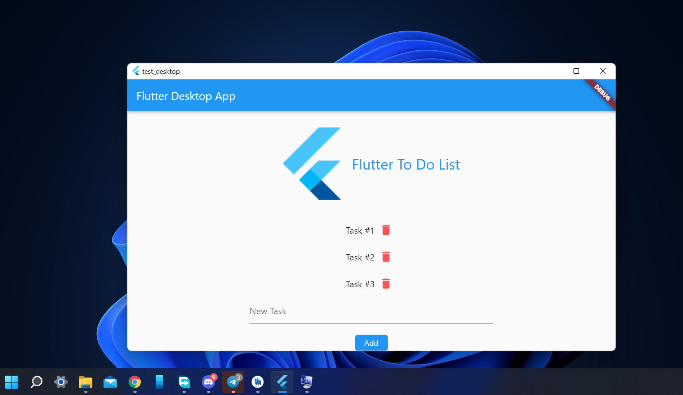Click the test_desktop title bar label

pyautogui.click(x=161, y=71)
